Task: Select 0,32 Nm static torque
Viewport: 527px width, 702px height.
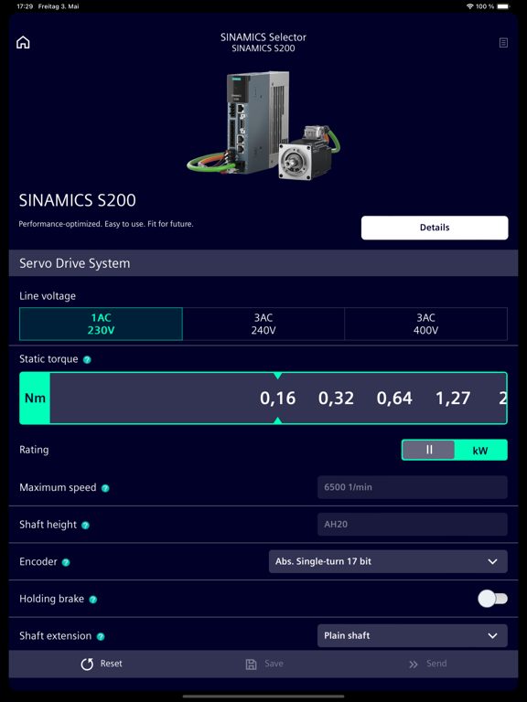Action: point(336,398)
